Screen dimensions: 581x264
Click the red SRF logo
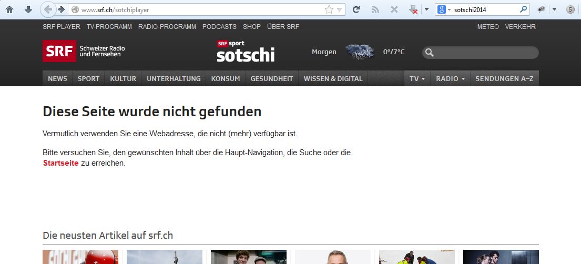pos(59,51)
